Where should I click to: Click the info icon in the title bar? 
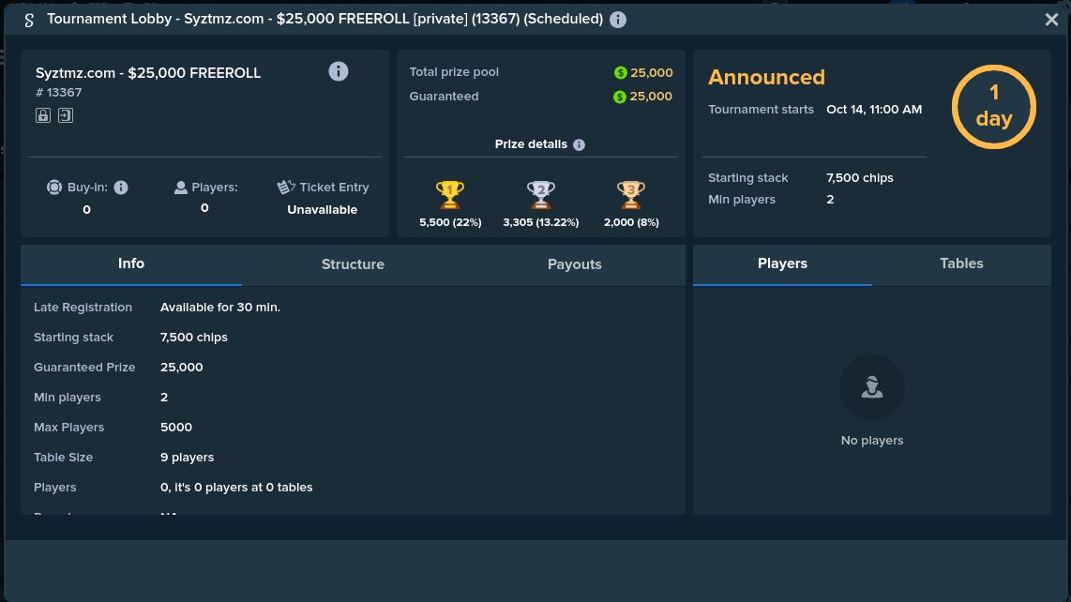coord(617,19)
